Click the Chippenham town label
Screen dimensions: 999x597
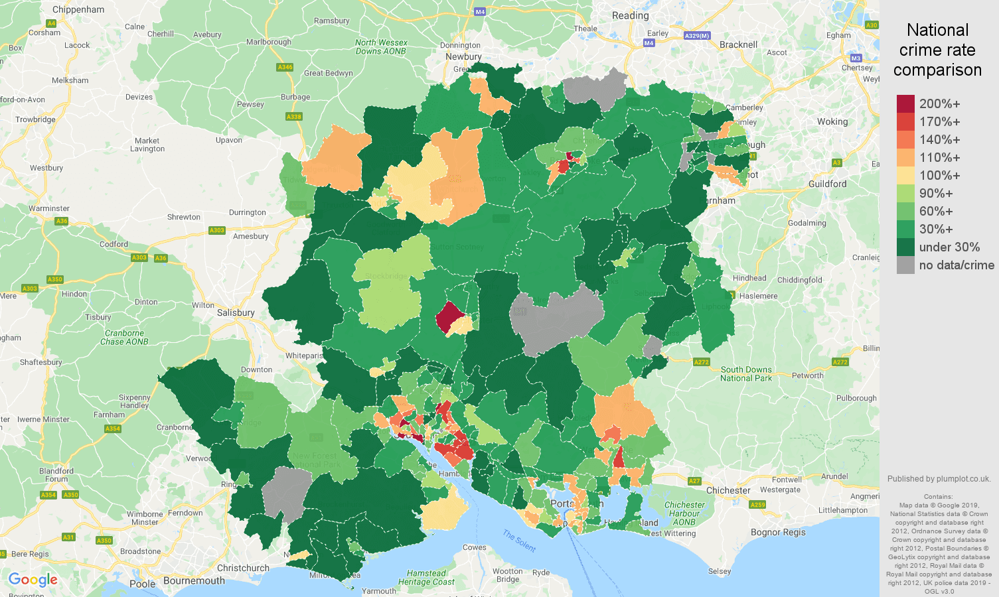78,9
